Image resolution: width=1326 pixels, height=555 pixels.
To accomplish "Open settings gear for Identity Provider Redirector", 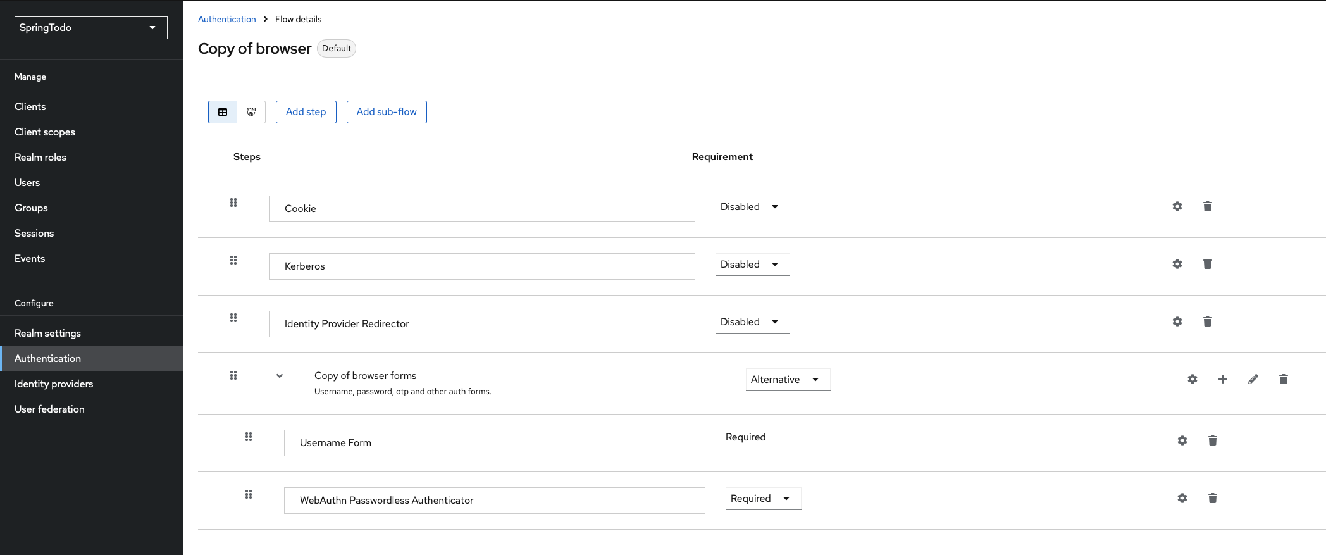I will click(1177, 321).
